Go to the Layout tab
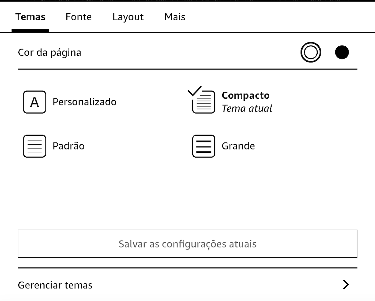This screenshot has width=375, height=301. point(128,17)
